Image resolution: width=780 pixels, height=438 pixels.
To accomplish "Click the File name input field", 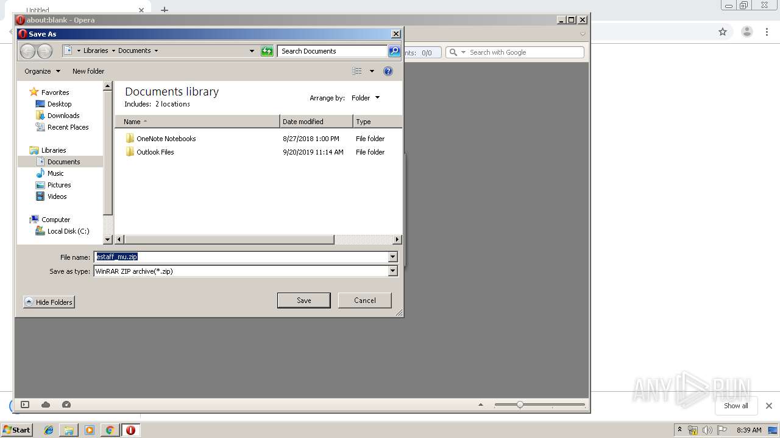I will coord(241,257).
